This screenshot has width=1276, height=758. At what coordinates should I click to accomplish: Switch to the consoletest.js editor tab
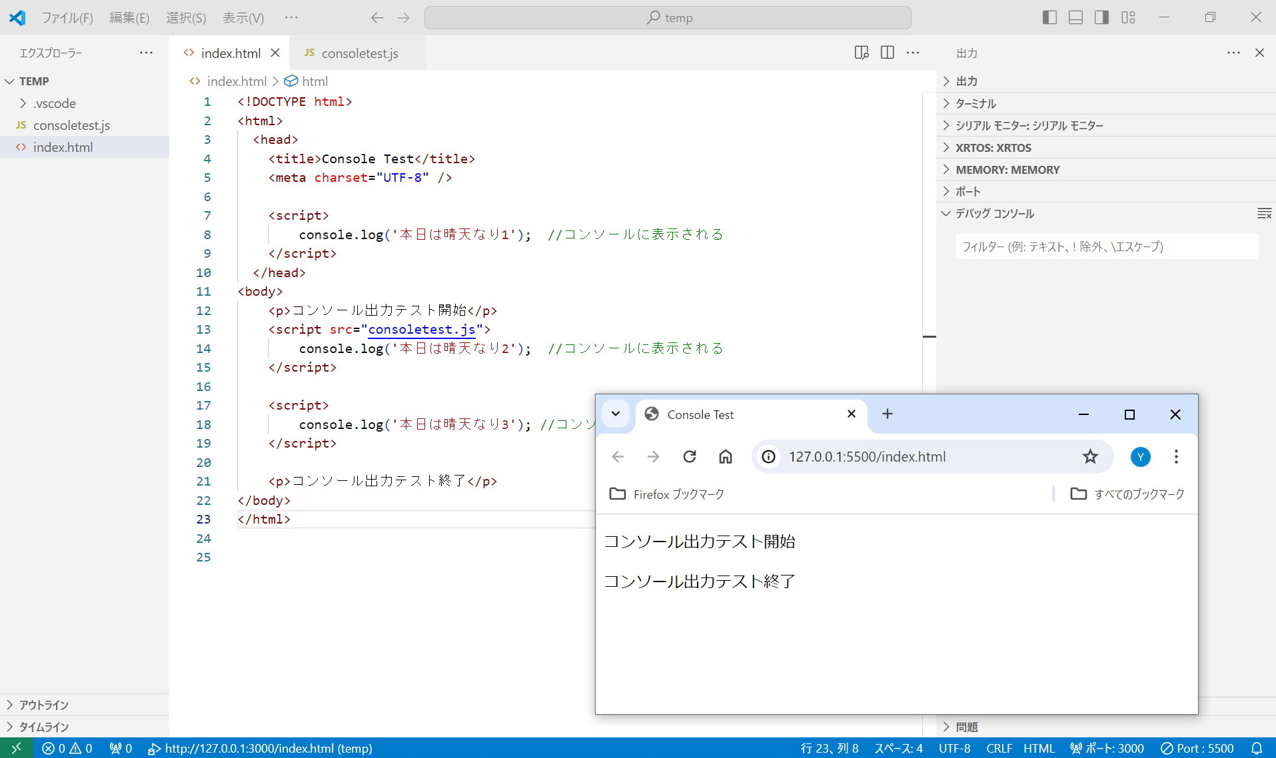[358, 53]
